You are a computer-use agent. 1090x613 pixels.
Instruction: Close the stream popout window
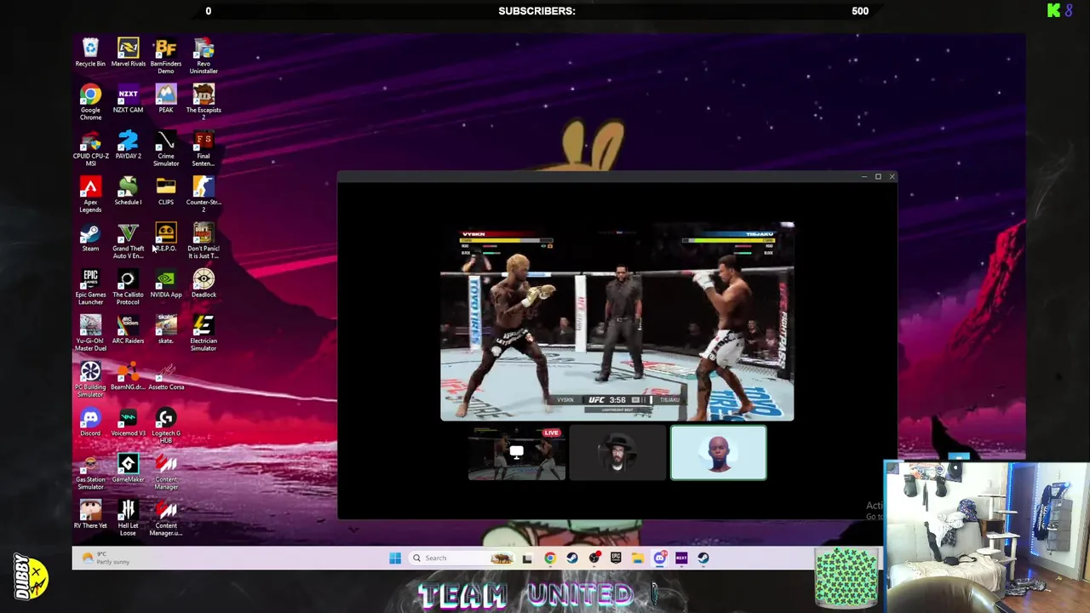(892, 177)
